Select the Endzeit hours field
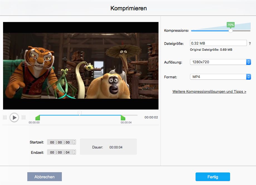 tap(52, 152)
